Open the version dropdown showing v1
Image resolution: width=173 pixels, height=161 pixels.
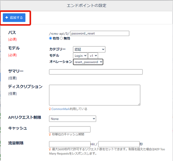click(x=93, y=56)
